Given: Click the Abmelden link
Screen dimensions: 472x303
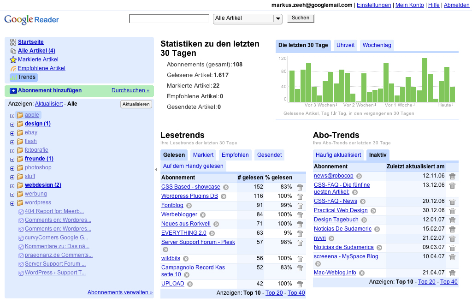Looking at the screenshot, I should pos(456,5).
